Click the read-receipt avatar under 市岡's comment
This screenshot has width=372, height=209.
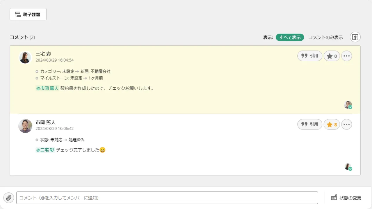pos(348,167)
